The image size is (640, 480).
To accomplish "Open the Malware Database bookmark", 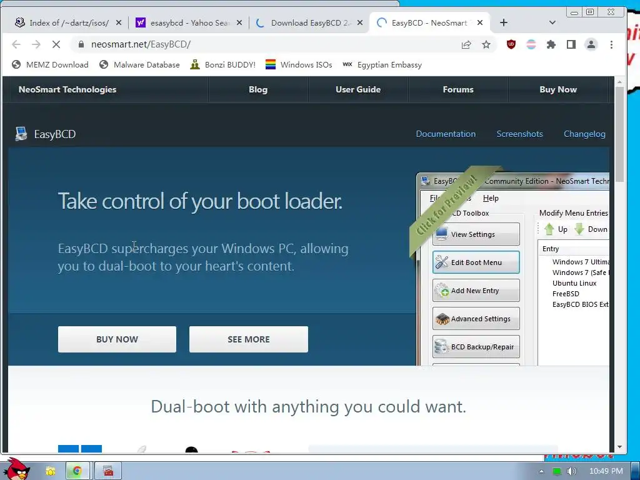I will (x=139, y=64).
